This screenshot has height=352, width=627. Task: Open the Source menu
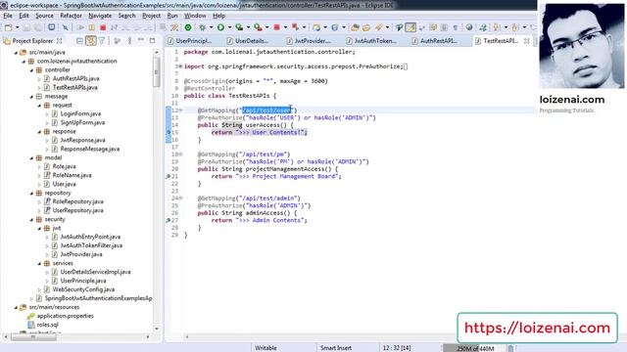coord(44,16)
